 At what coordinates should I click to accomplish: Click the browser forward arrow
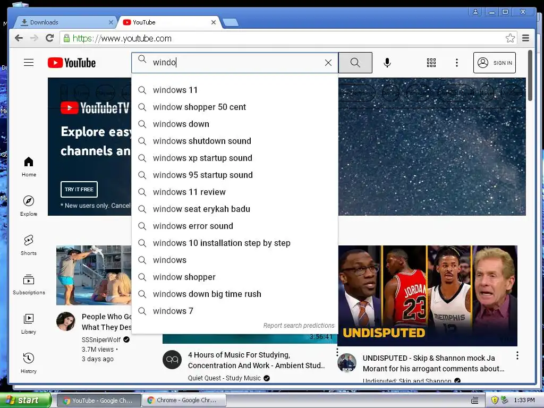point(34,38)
